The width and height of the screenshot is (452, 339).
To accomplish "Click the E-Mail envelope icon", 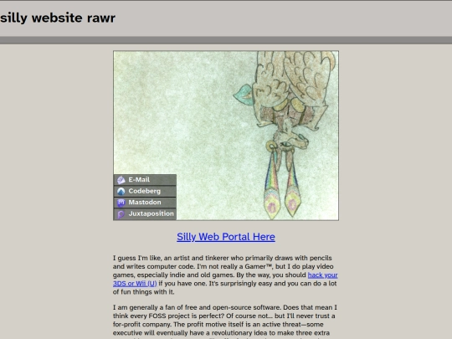I will (x=121, y=180).
